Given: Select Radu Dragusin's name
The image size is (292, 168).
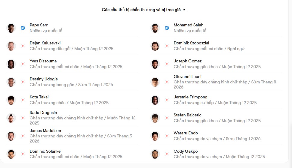Looking at the screenshot, I should click(43, 112).
